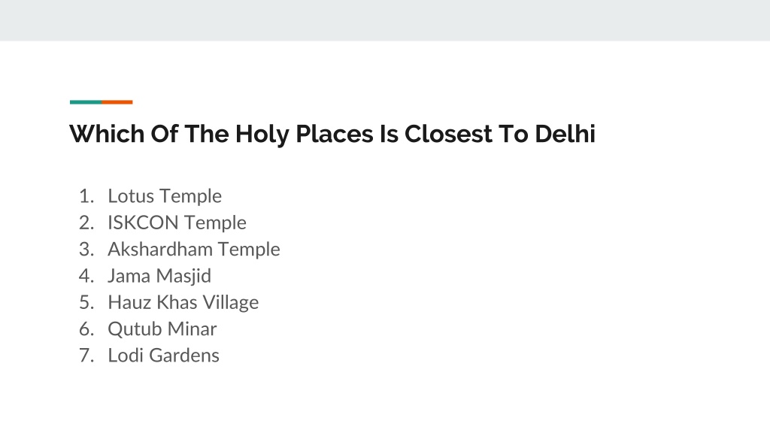Click the word Delhi in the title
This screenshot has height=433, width=770.
pyautogui.click(x=565, y=134)
